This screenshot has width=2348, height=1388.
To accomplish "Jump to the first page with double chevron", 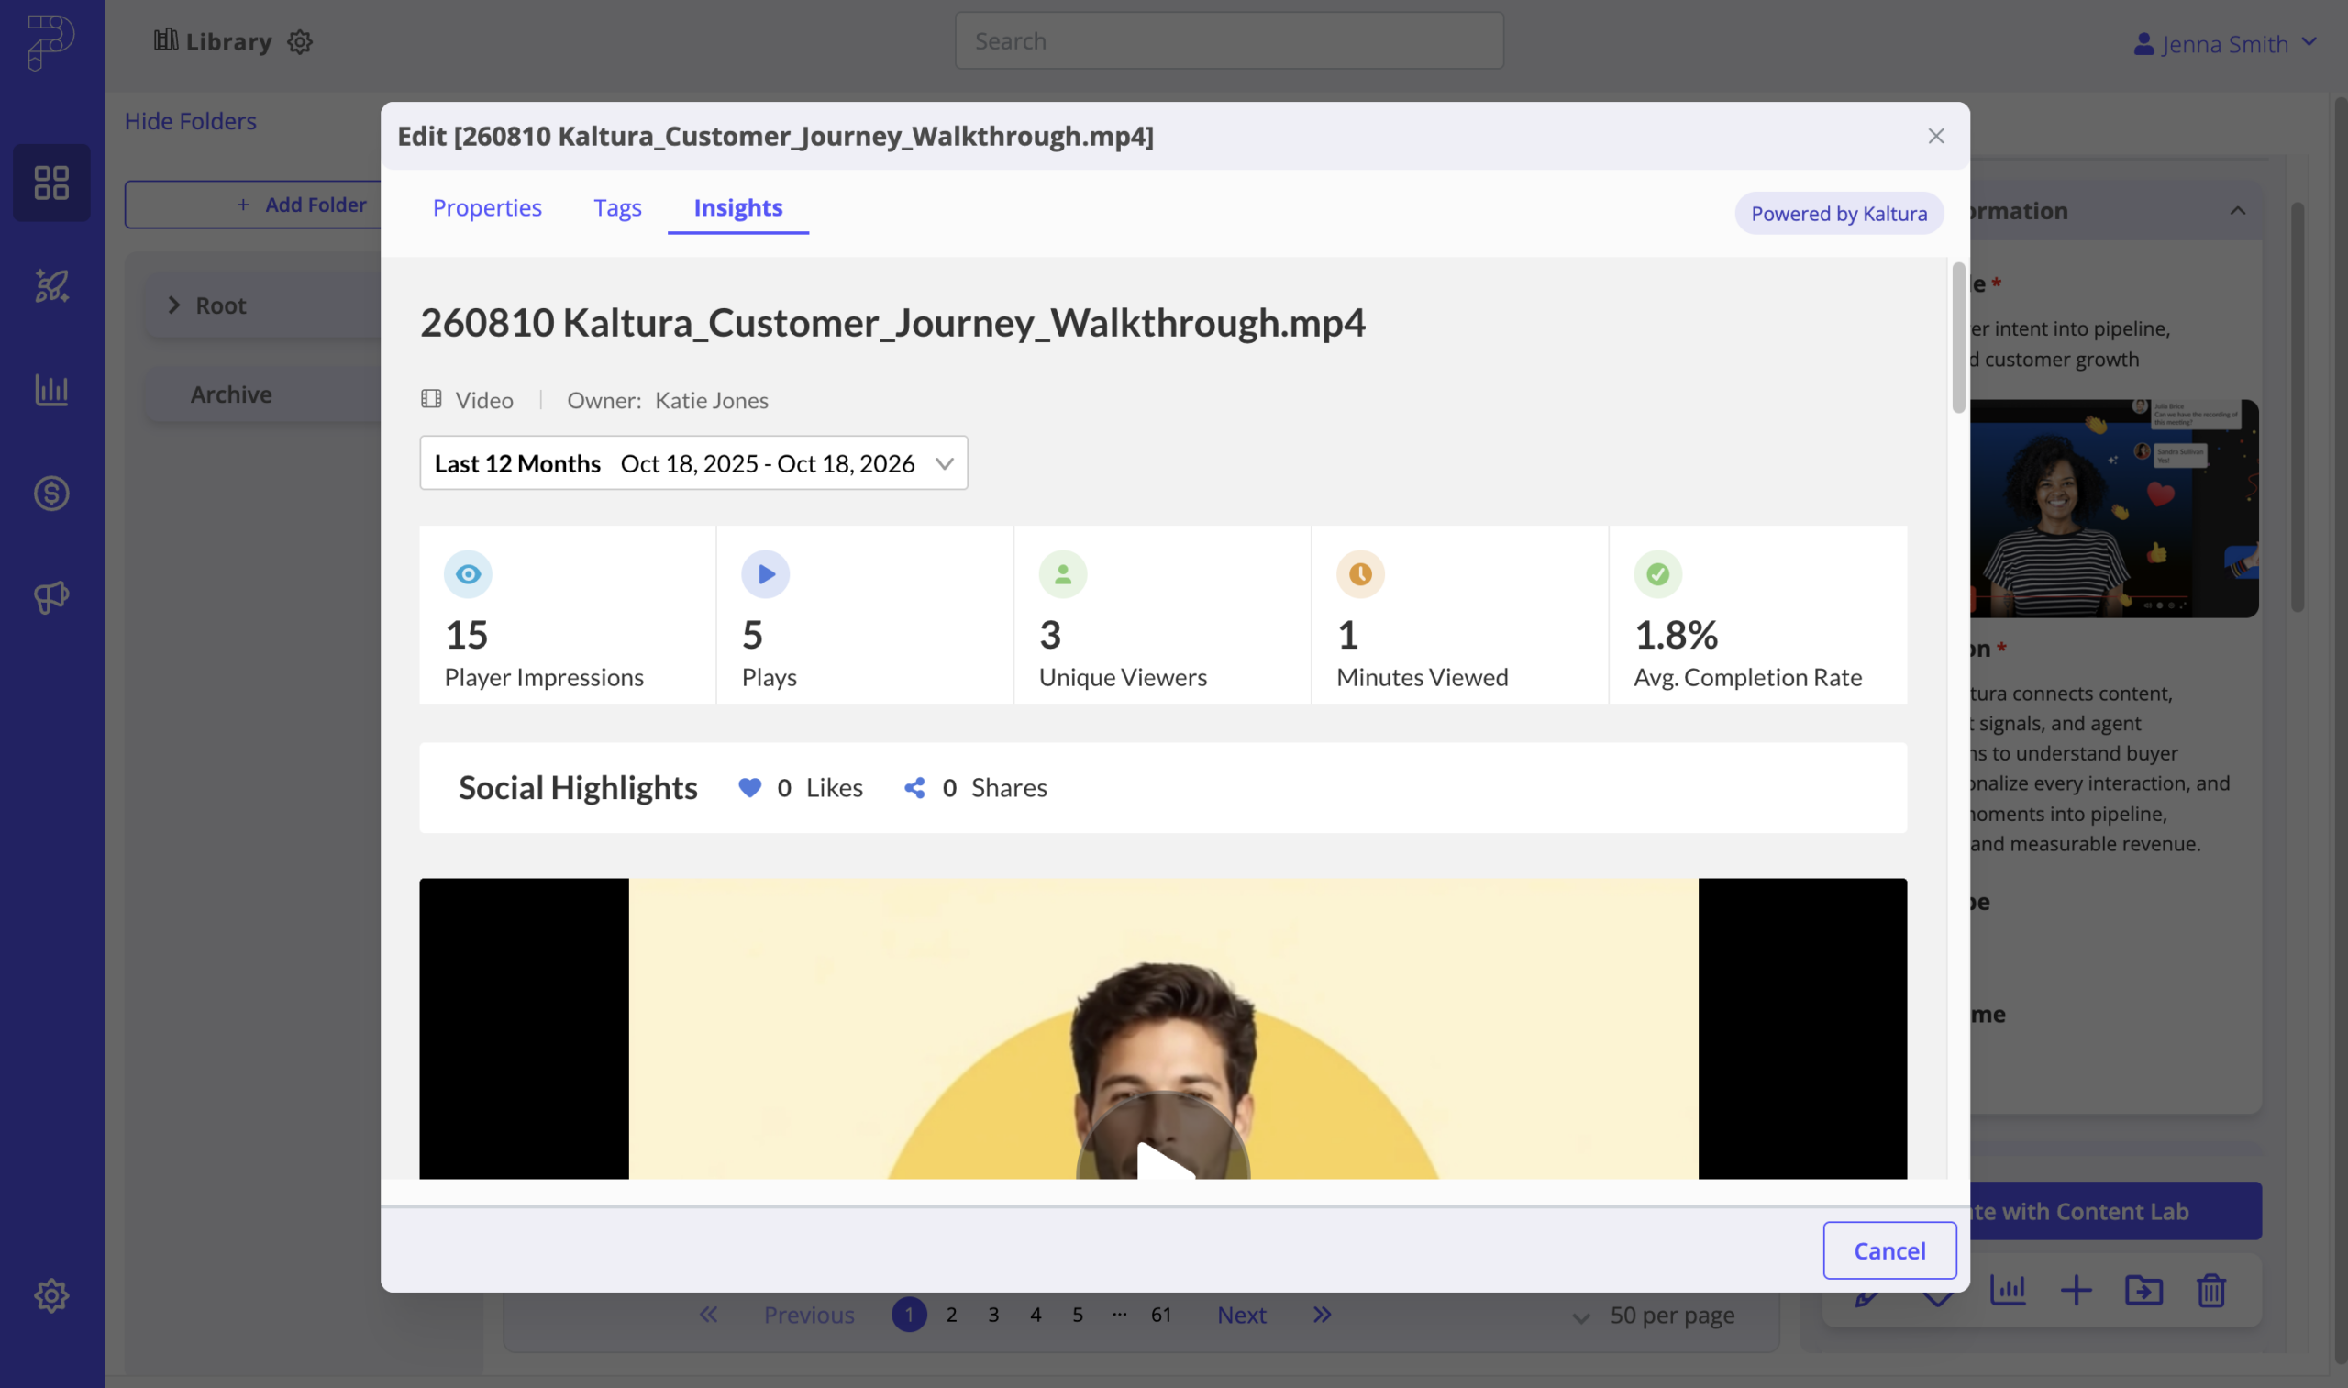I will (x=708, y=1315).
